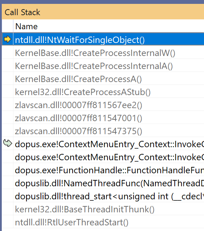Image resolution: width=204 pixels, height=231 pixels.
Task: Click the yellow current-frame arrow icon
Action: click(7, 39)
